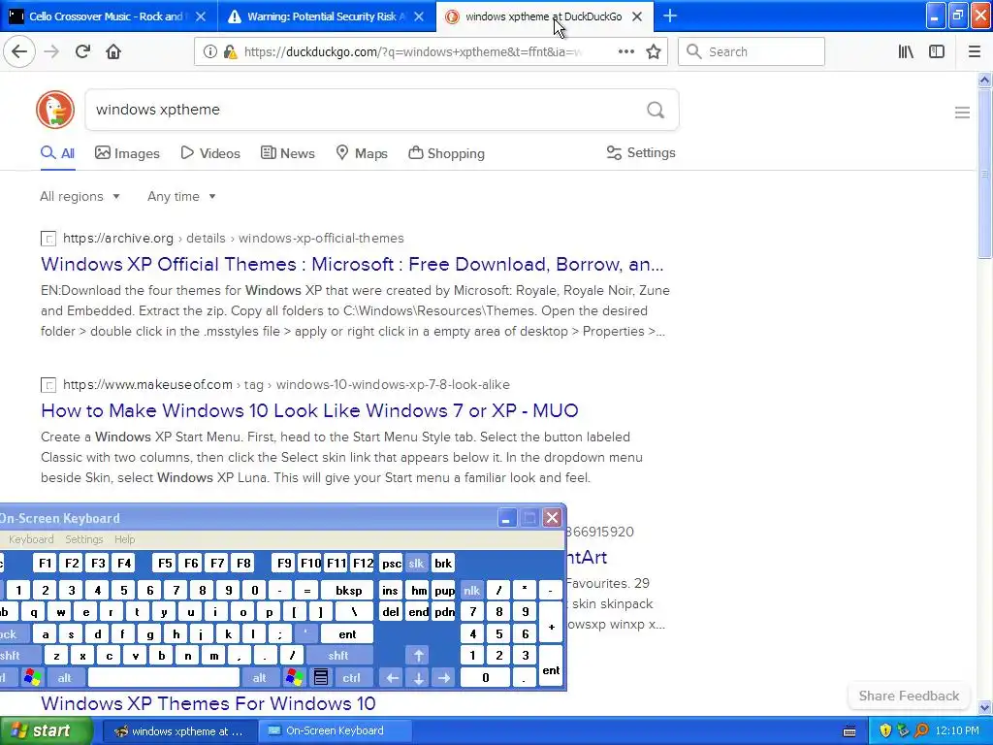Toggle the left alt key
Screen dimensions: 993x745
point(65,678)
